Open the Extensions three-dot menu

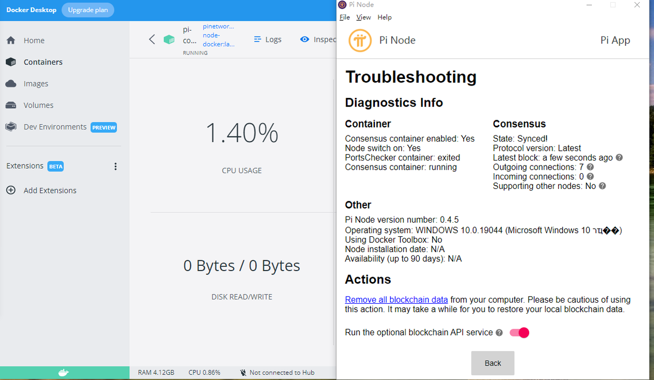[x=116, y=166]
